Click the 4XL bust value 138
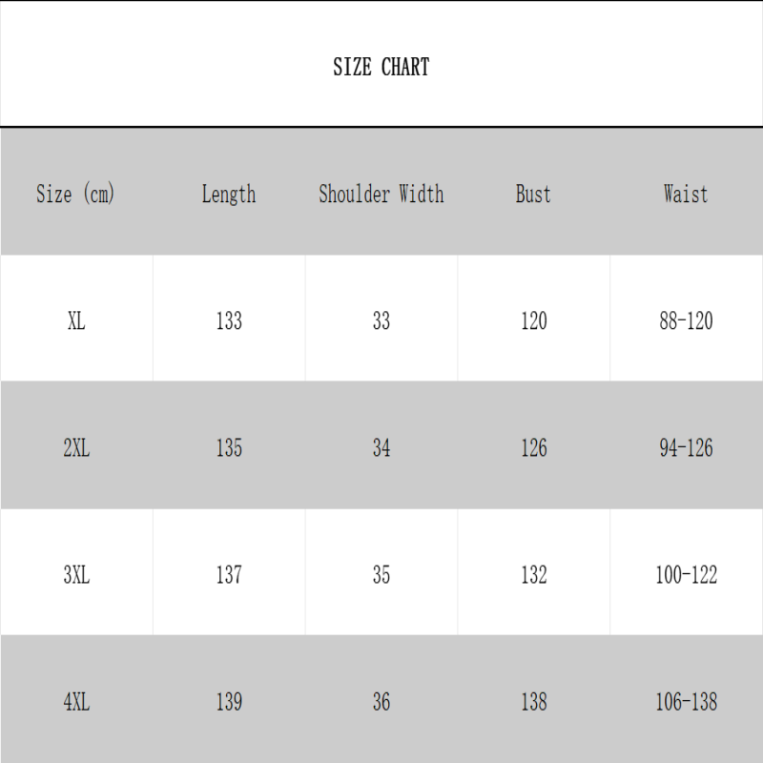The height and width of the screenshot is (763, 763). [534, 702]
